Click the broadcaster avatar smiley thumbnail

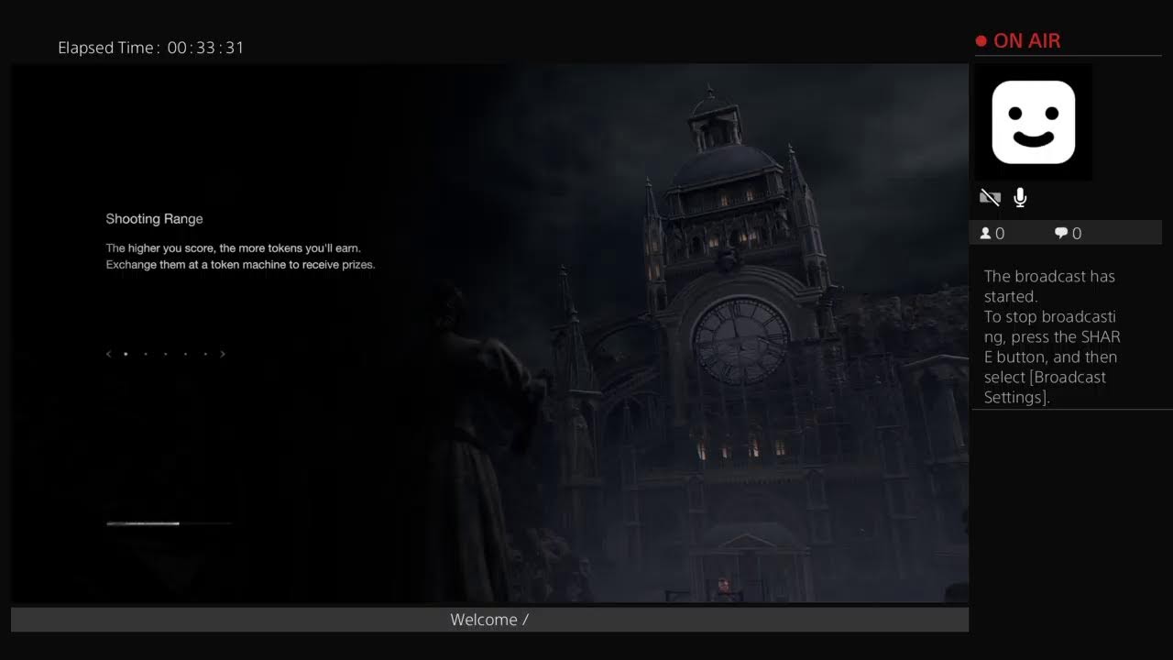click(1033, 122)
